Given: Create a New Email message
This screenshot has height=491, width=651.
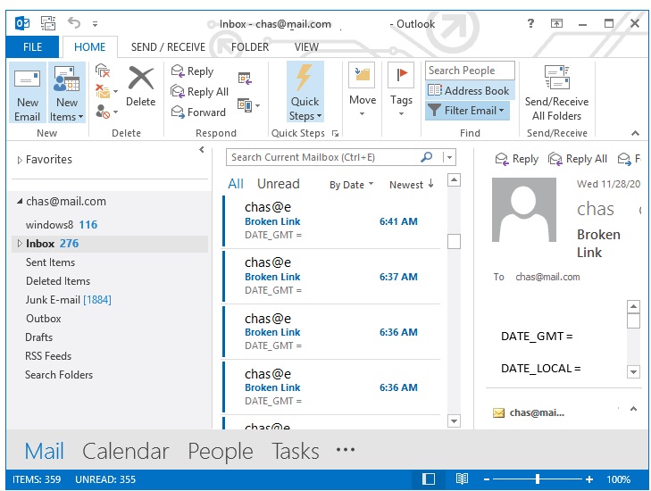Looking at the screenshot, I should pos(28,93).
